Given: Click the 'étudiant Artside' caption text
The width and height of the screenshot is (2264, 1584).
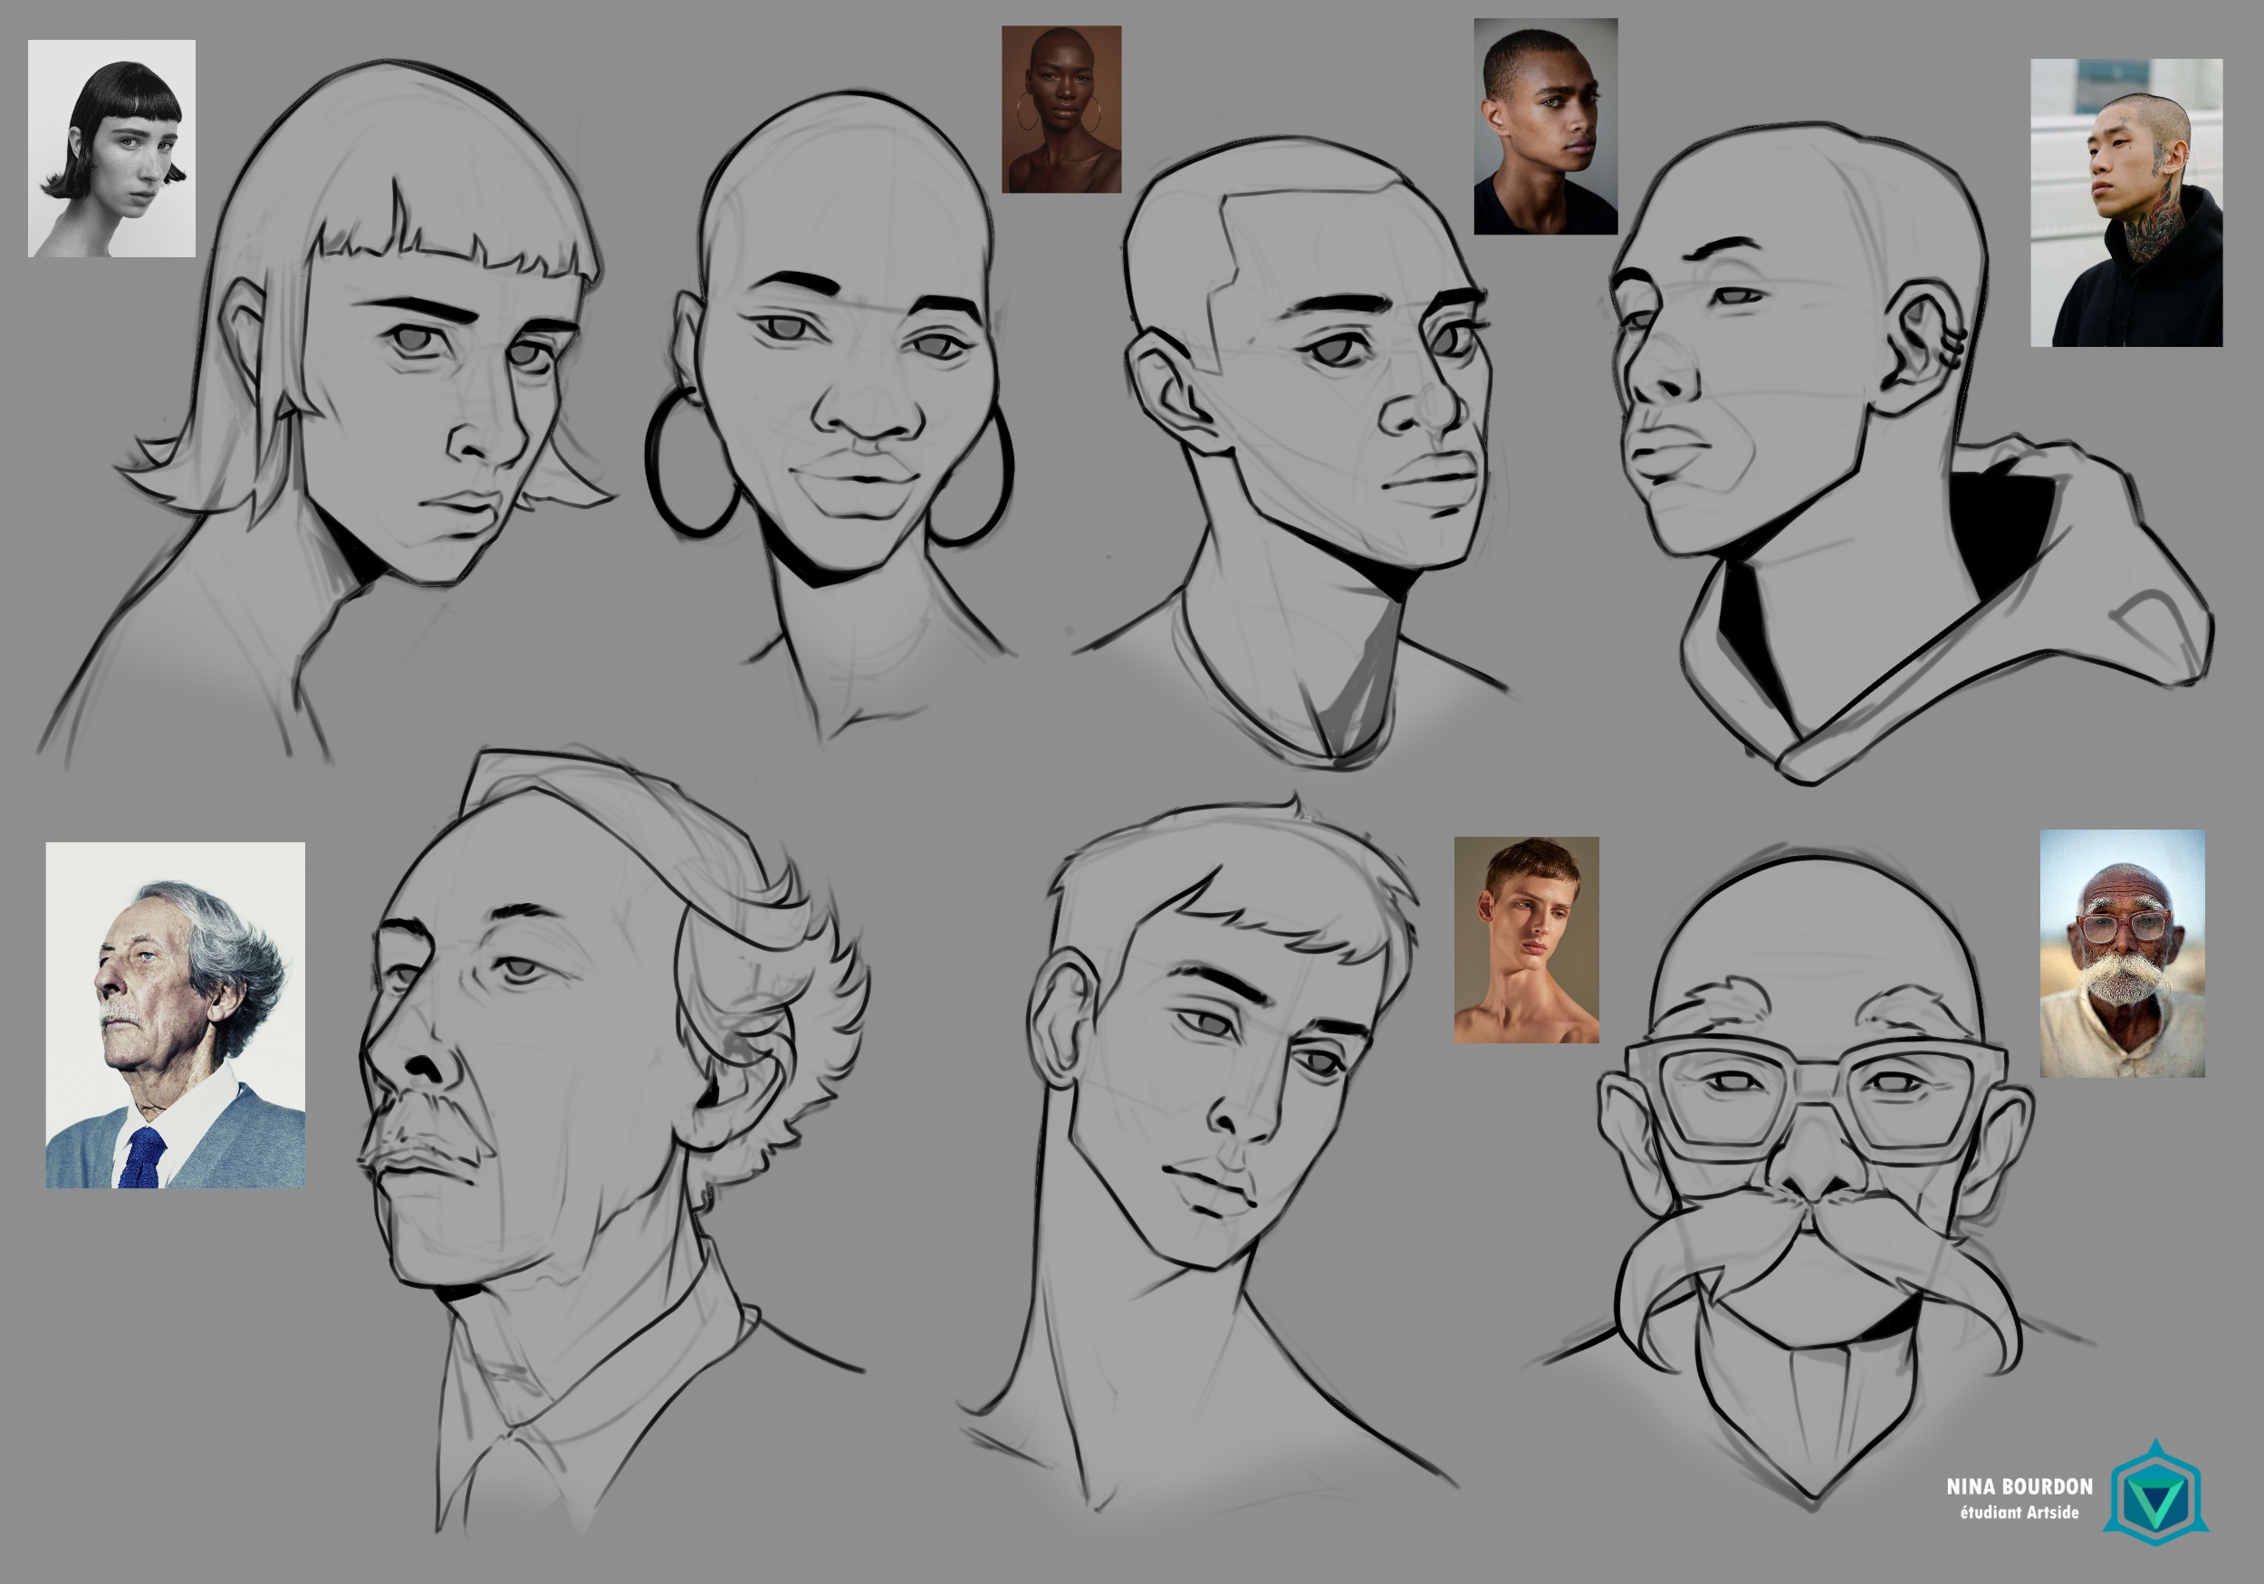Looking at the screenshot, I should click(2019, 1512).
